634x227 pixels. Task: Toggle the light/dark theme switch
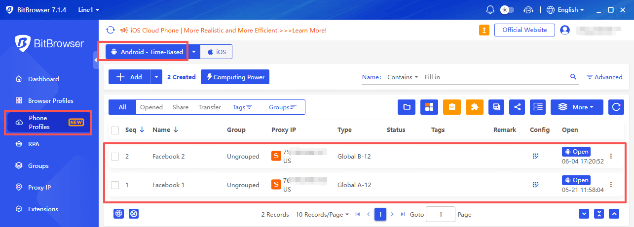[507, 10]
